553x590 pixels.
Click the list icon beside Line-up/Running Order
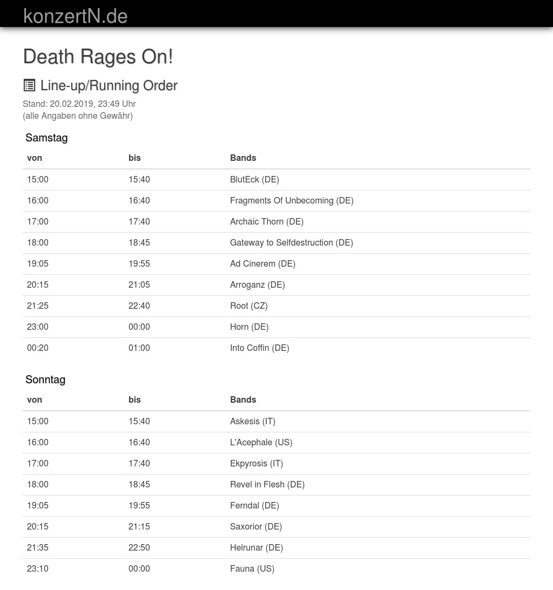(30, 85)
